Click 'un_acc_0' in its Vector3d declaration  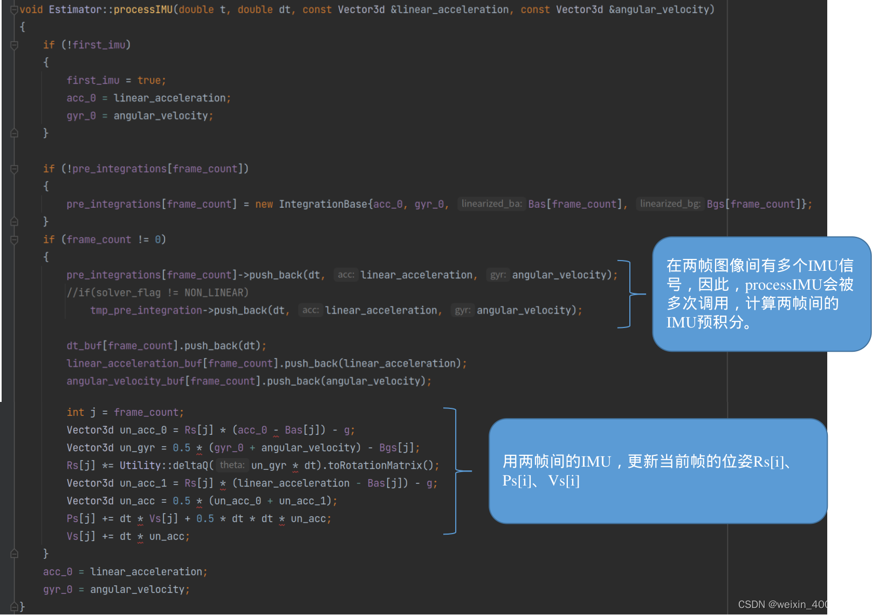[x=143, y=430]
